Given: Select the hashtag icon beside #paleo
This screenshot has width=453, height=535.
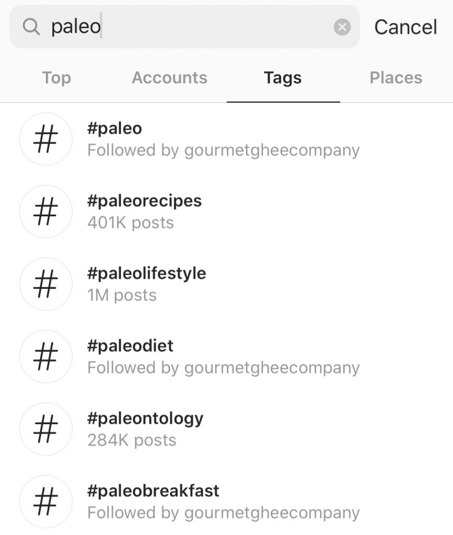Looking at the screenshot, I should click(45, 138).
